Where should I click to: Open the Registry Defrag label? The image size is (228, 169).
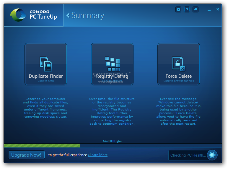[112, 76]
